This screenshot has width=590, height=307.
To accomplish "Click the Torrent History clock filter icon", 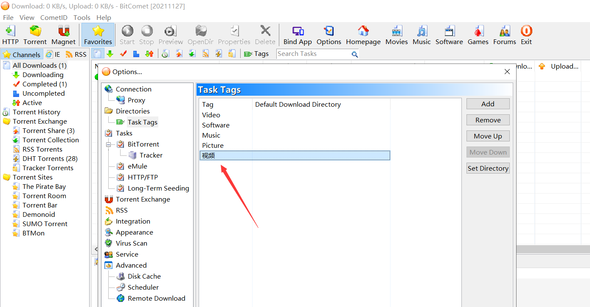I will pyautogui.click(x=166, y=54).
